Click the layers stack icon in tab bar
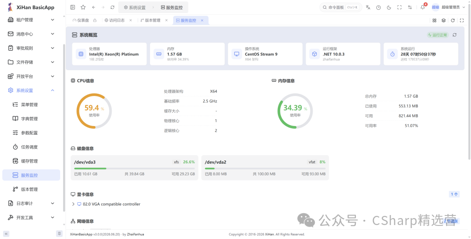471x239 pixels. click(444, 20)
